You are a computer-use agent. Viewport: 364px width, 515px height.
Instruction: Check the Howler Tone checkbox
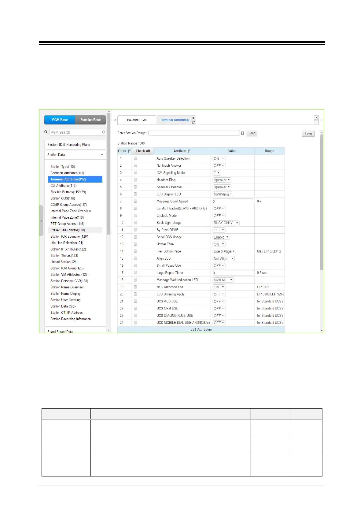click(x=135, y=244)
